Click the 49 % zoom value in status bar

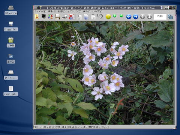64,127
